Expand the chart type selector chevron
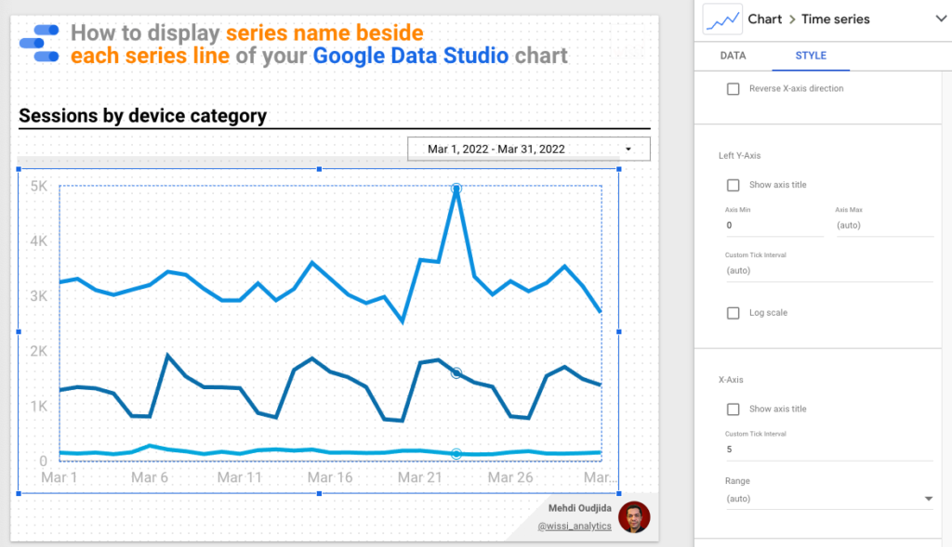This screenshot has width=952, height=547. [941, 19]
